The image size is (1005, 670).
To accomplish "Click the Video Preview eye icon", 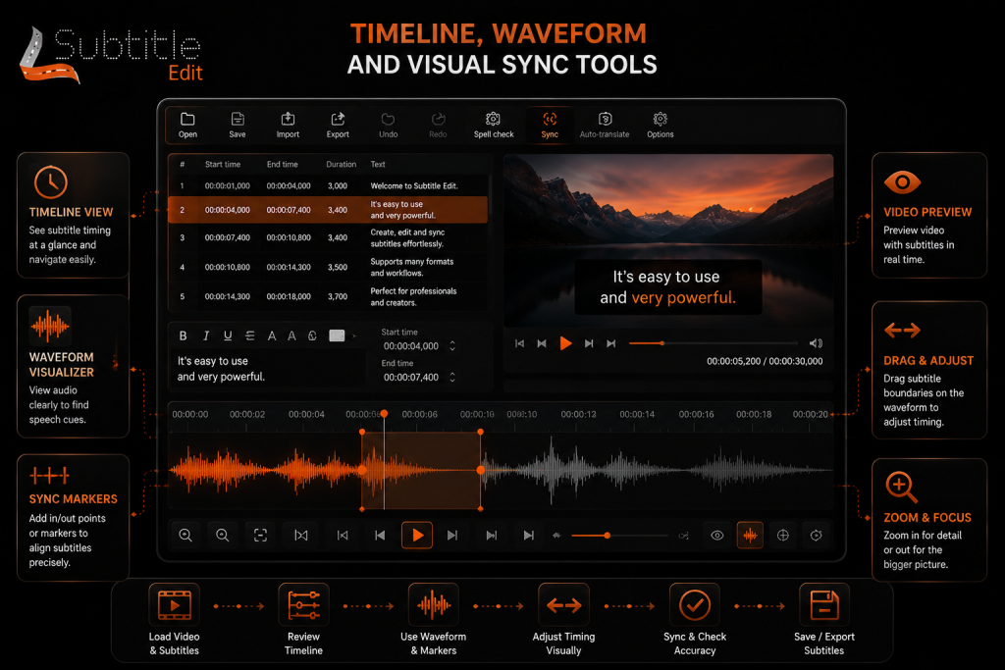I will [903, 182].
